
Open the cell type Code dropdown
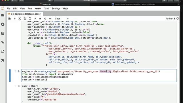(x=62, y=19)
